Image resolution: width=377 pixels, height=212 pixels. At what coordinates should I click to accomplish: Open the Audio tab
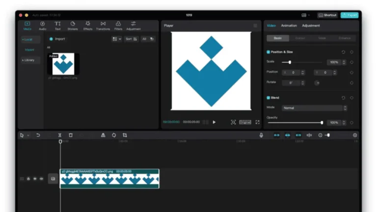pos(42,26)
